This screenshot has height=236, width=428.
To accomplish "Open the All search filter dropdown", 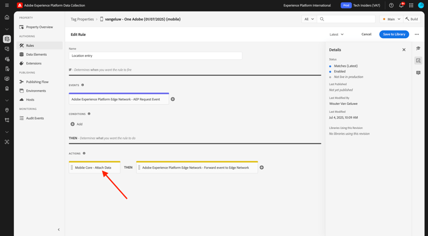I will (309, 19).
